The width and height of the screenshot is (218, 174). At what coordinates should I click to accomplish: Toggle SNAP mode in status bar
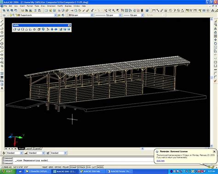click(45, 167)
